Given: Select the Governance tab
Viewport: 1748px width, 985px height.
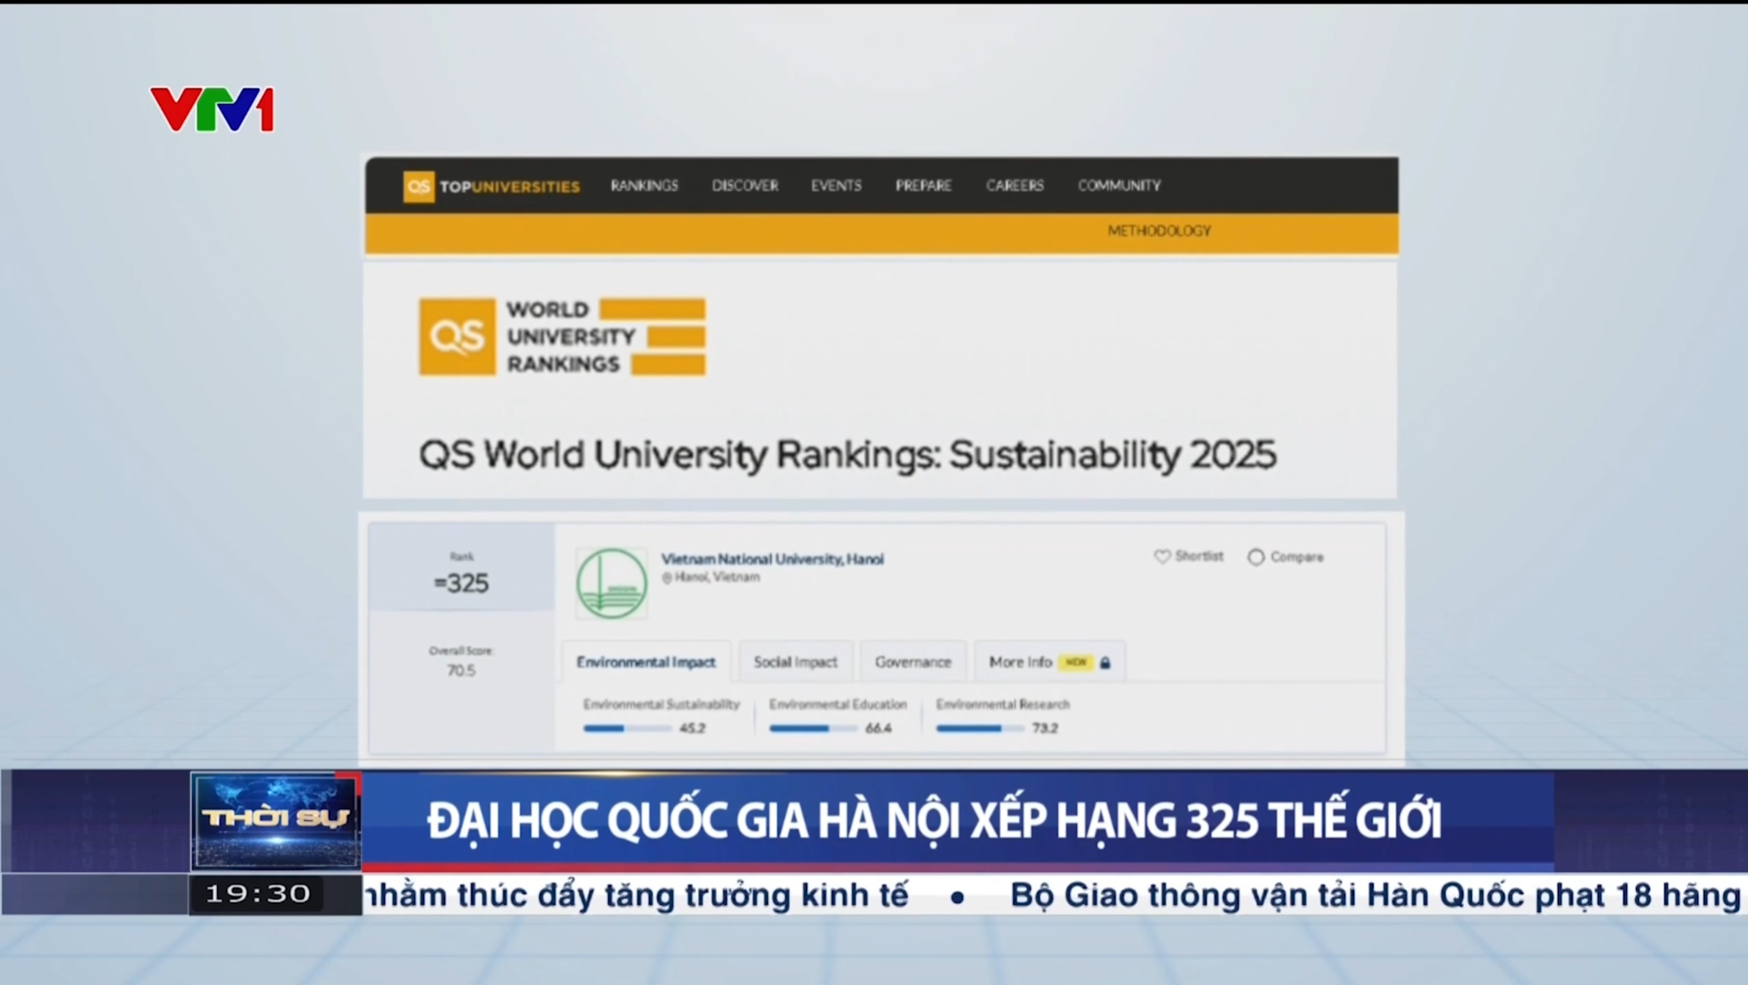Looking at the screenshot, I should [x=913, y=661].
